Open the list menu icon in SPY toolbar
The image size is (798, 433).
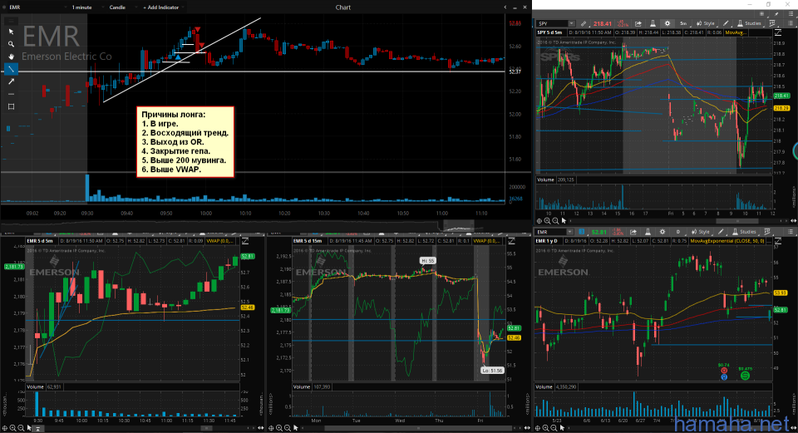[791, 23]
